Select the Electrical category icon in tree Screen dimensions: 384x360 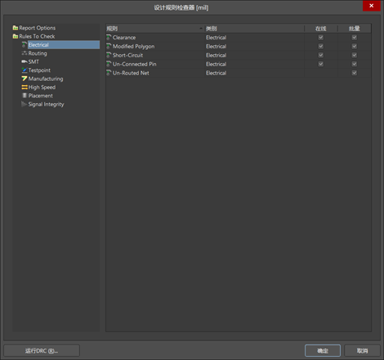click(25, 45)
